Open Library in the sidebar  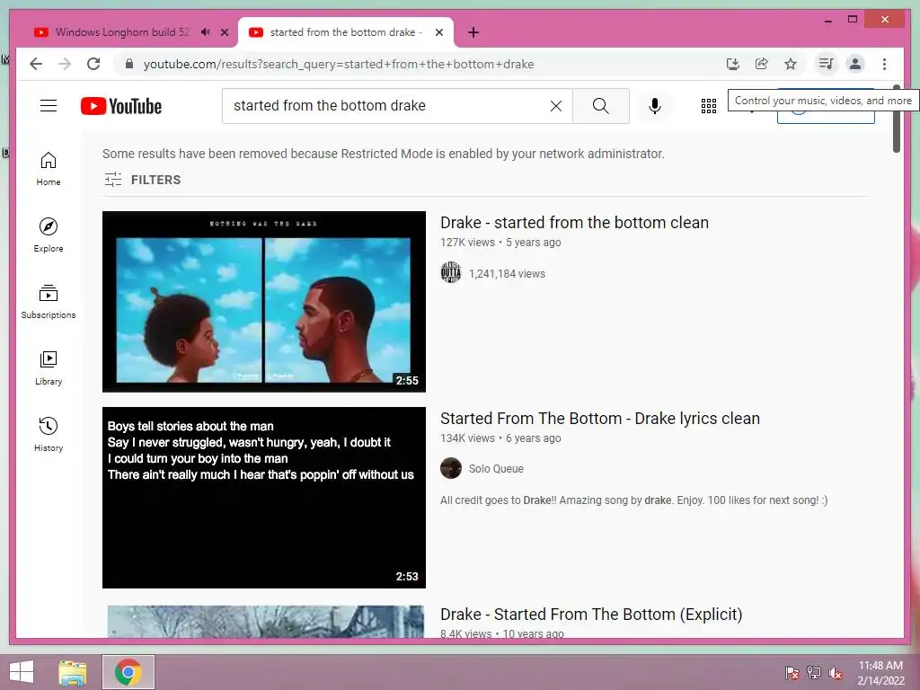49,367
